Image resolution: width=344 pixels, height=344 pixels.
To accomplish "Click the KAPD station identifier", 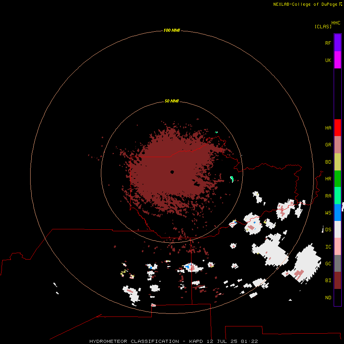I will [196, 341].
